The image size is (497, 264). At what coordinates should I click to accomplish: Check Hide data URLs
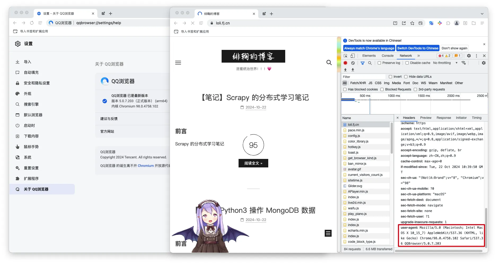(x=406, y=77)
